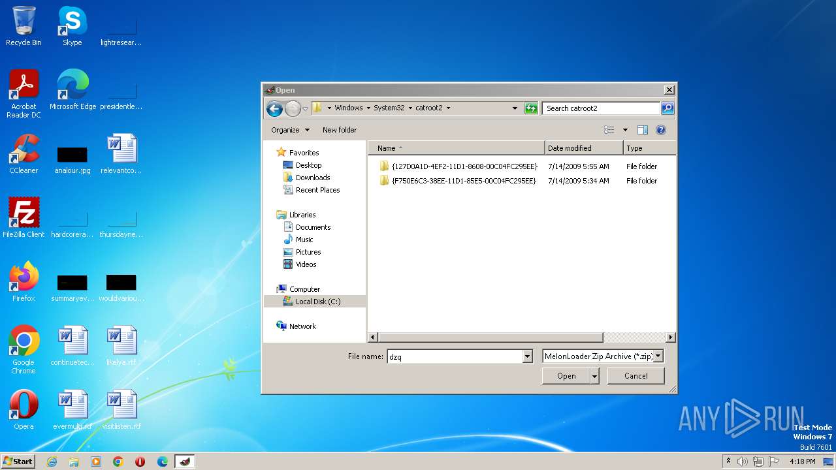Click the Windows breadcrumb segment

[x=349, y=108]
